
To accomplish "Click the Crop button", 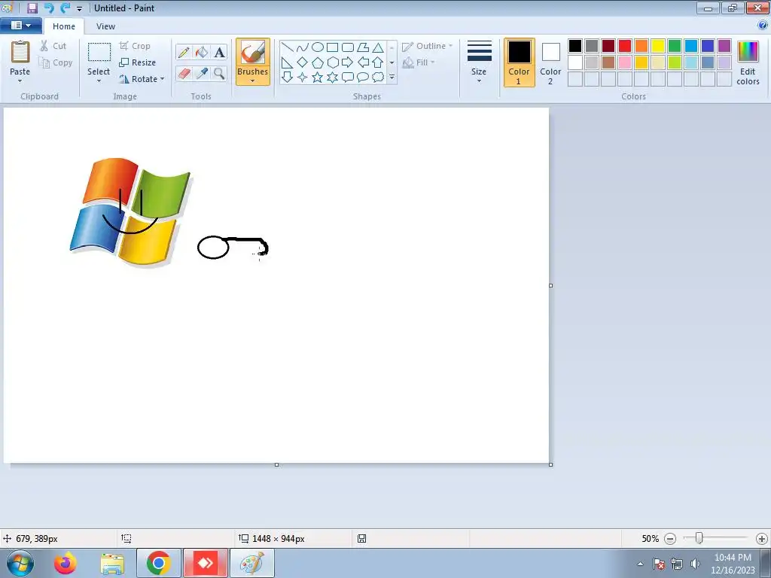I will click(x=136, y=46).
